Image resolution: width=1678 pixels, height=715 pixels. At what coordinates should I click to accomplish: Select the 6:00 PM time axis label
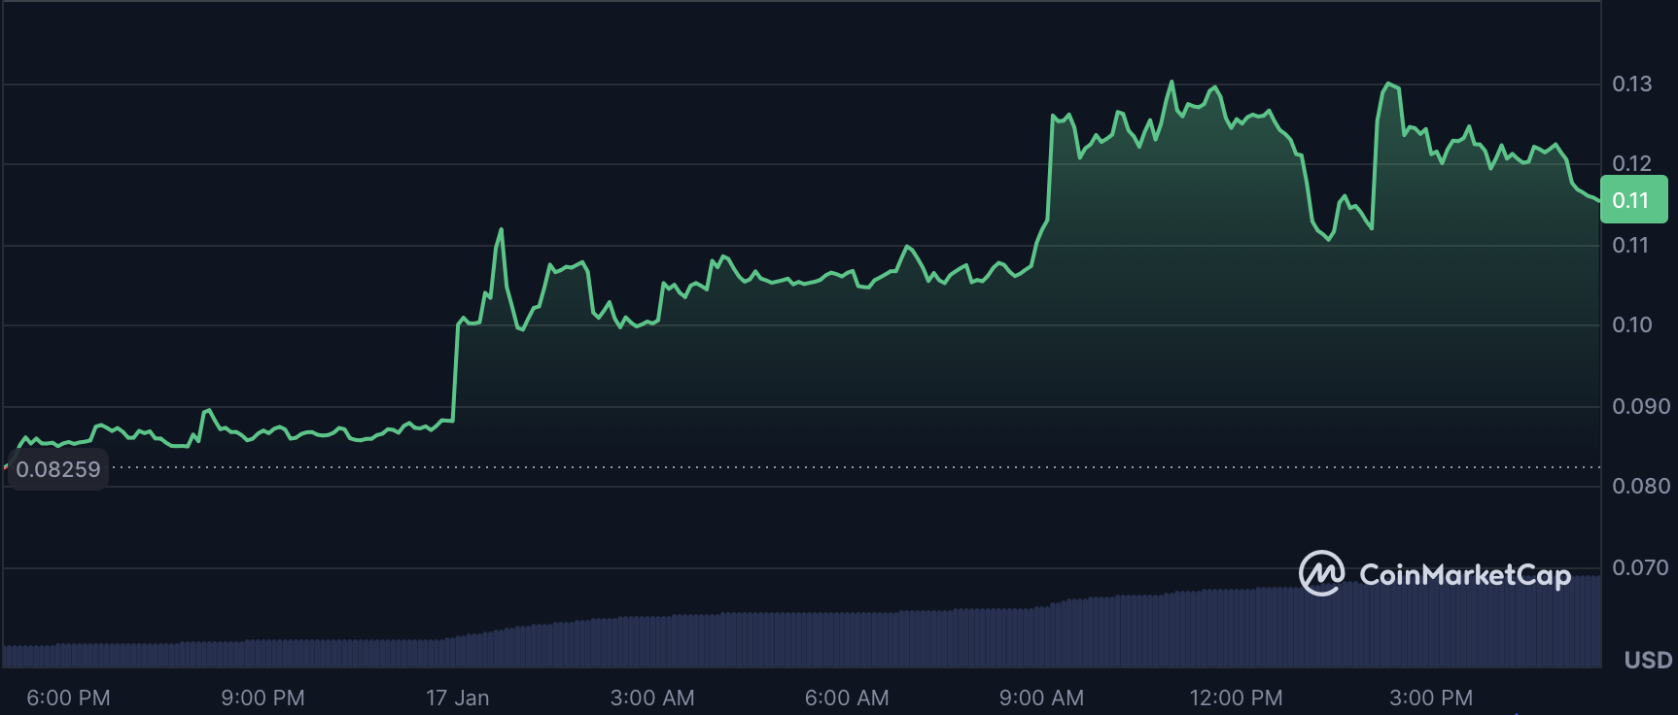click(68, 698)
